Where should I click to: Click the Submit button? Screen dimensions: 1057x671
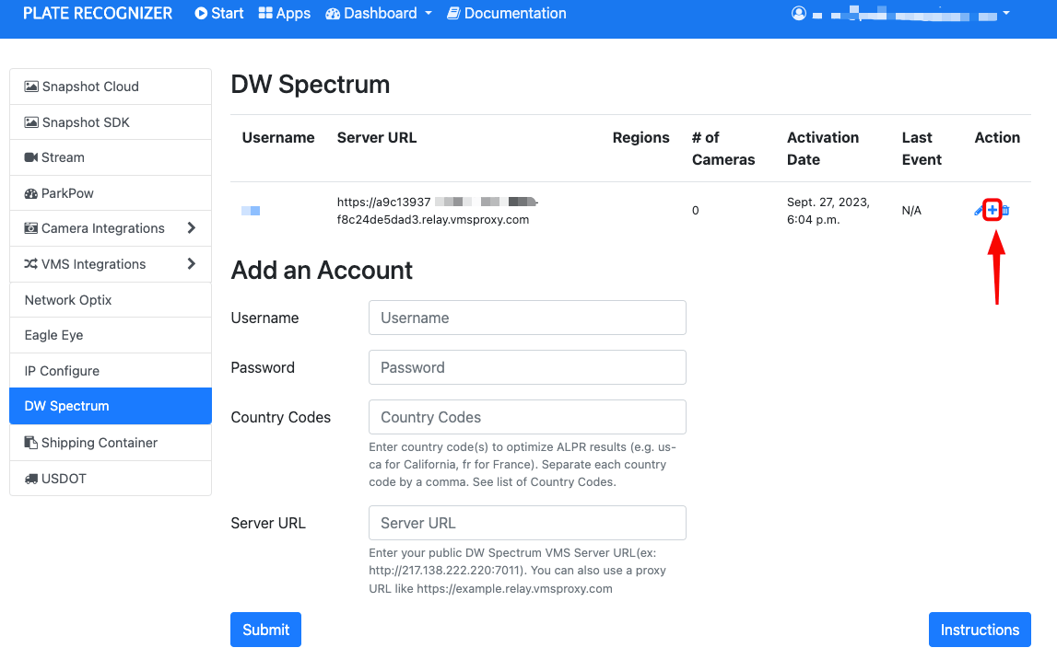[x=265, y=630]
